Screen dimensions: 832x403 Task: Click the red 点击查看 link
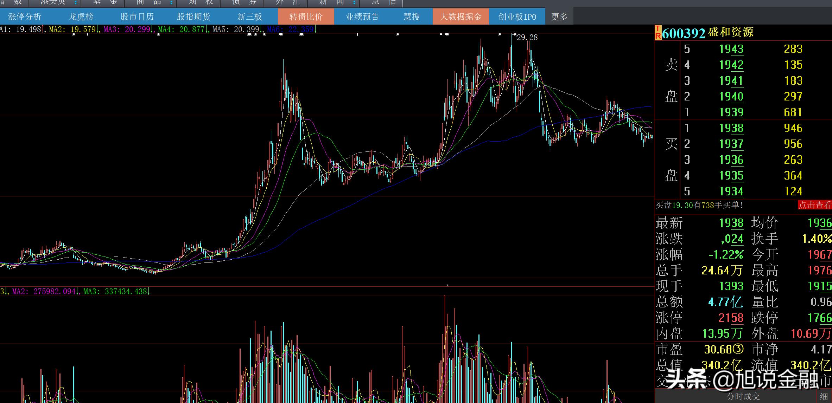point(814,205)
